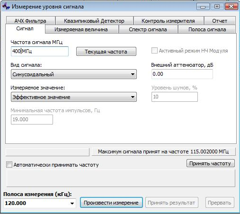Open the Полоса сигнала tab
240x214 pixels.
[x=207, y=29]
